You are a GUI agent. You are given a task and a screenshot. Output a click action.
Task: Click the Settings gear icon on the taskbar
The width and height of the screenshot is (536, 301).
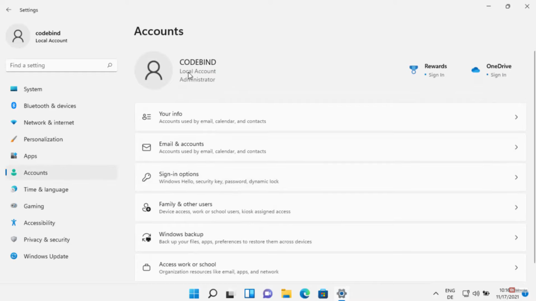[341, 294]
